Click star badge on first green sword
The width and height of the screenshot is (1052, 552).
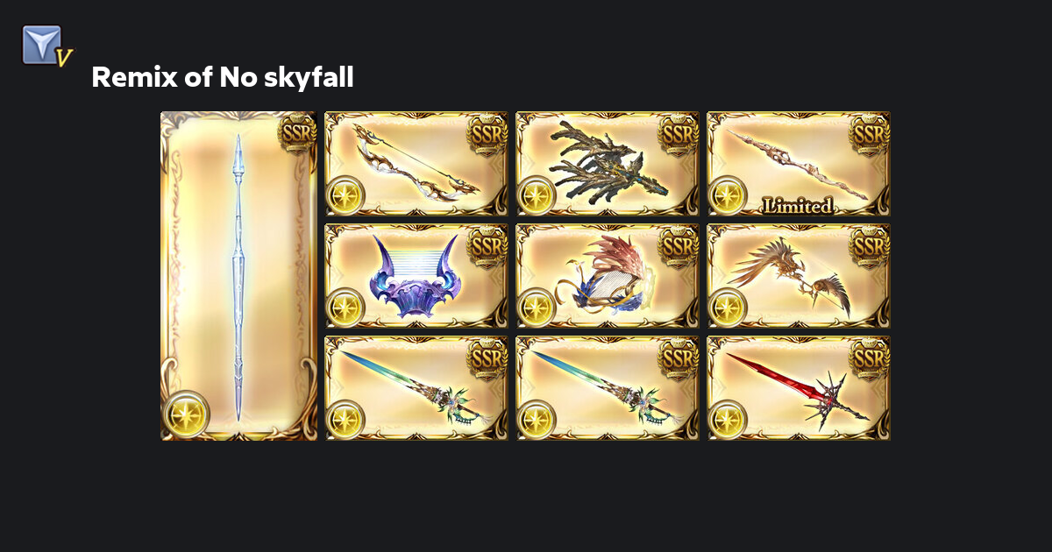pos(345,421)
